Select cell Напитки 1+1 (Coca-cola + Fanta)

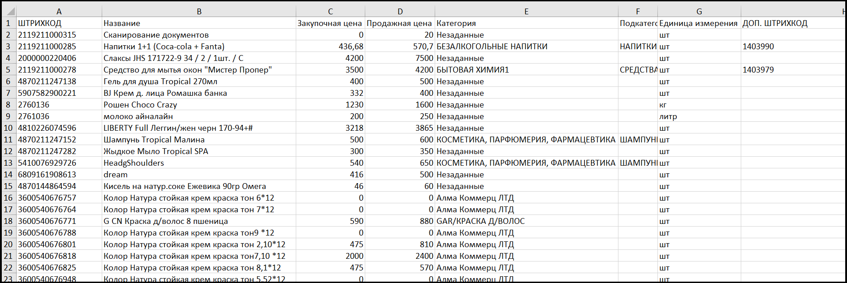click(199, 46)
